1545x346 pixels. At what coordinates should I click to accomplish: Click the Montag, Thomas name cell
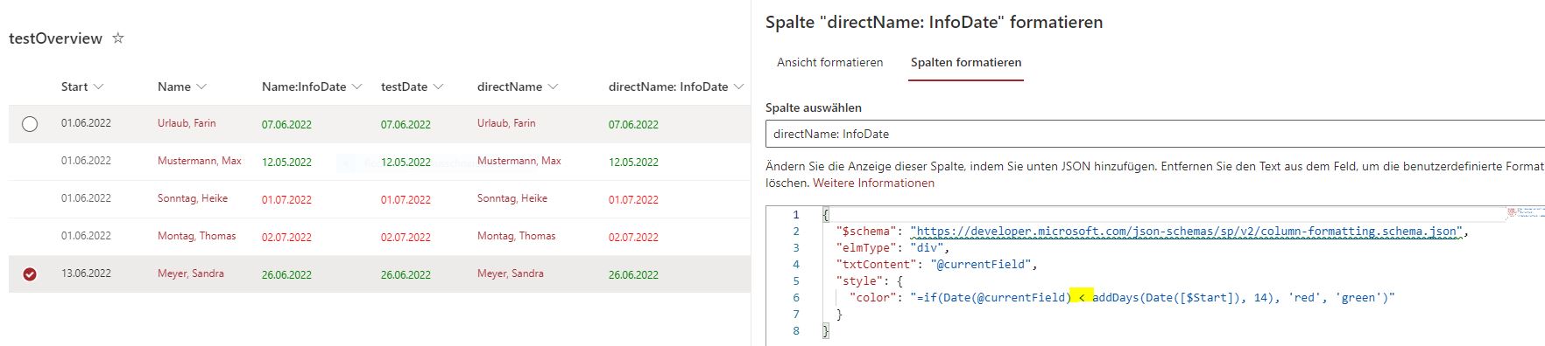pyautogui.click(x=196, y=236)
